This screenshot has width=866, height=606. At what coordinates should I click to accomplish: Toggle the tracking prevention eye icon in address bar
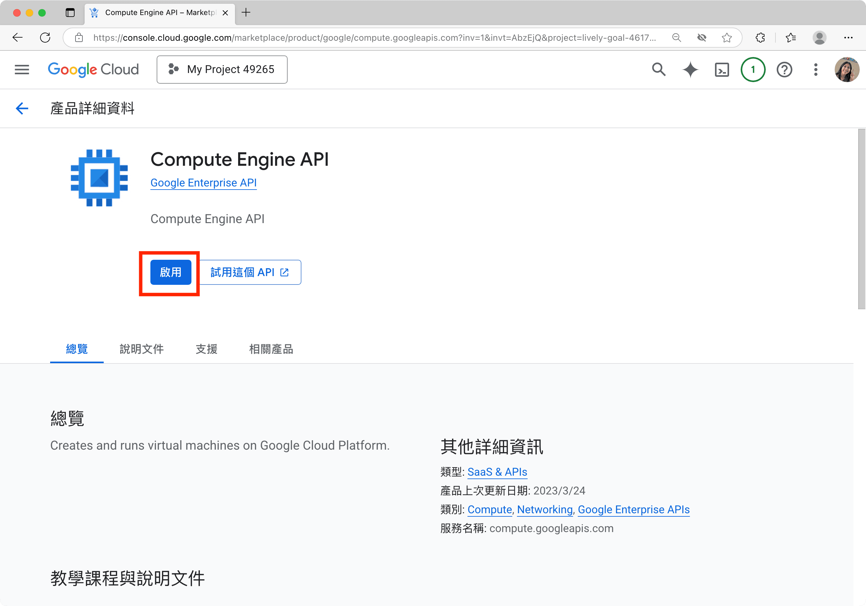pyautogui.click(x=702, y=38)
